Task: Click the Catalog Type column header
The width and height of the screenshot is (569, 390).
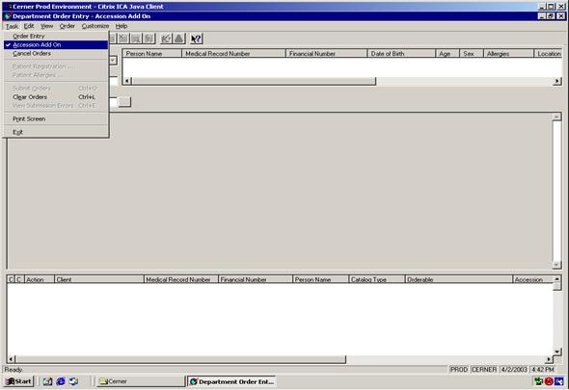Action: tap(377, 279)
